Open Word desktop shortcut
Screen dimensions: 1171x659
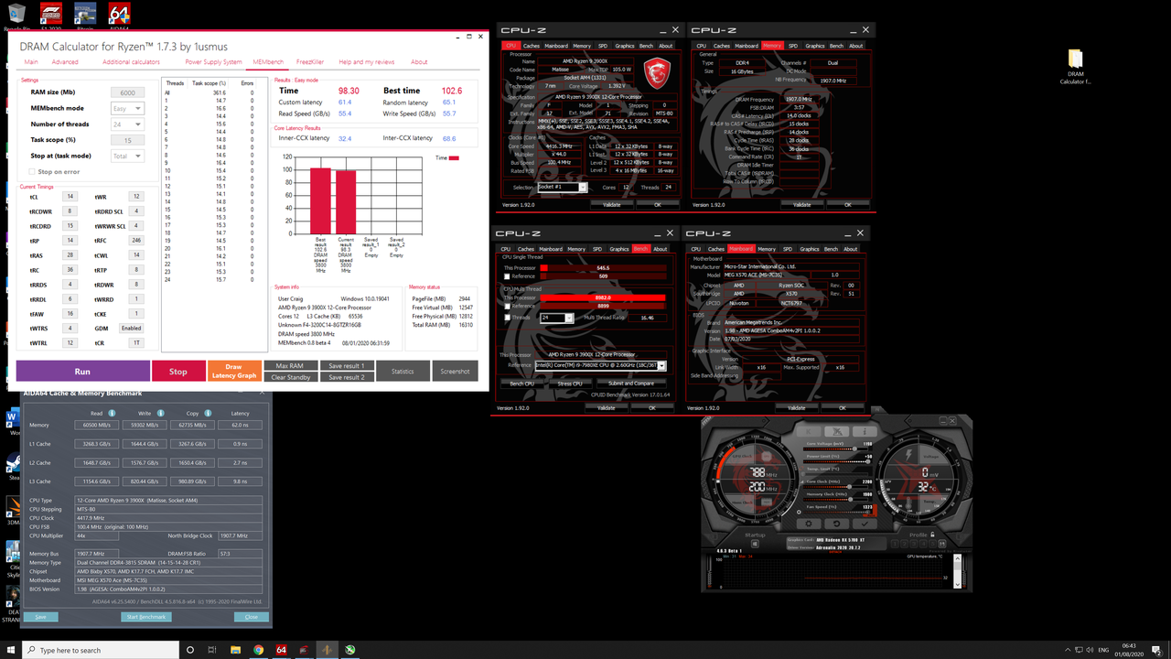13,422
